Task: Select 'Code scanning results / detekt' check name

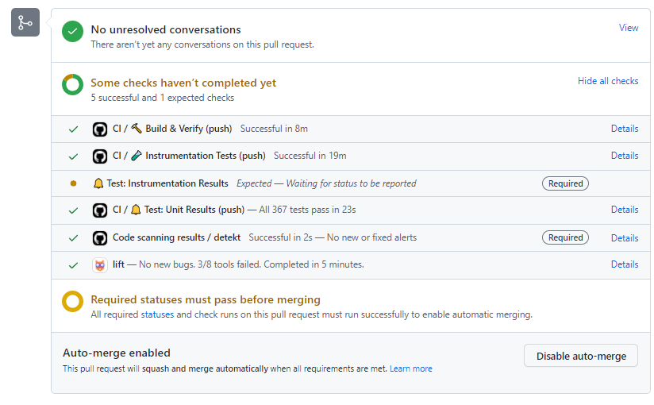Action: tap(176, 237)
